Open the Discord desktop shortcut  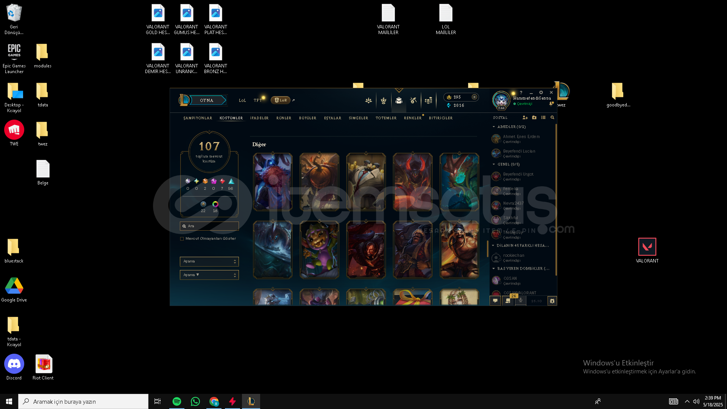[x=14, y=367]
